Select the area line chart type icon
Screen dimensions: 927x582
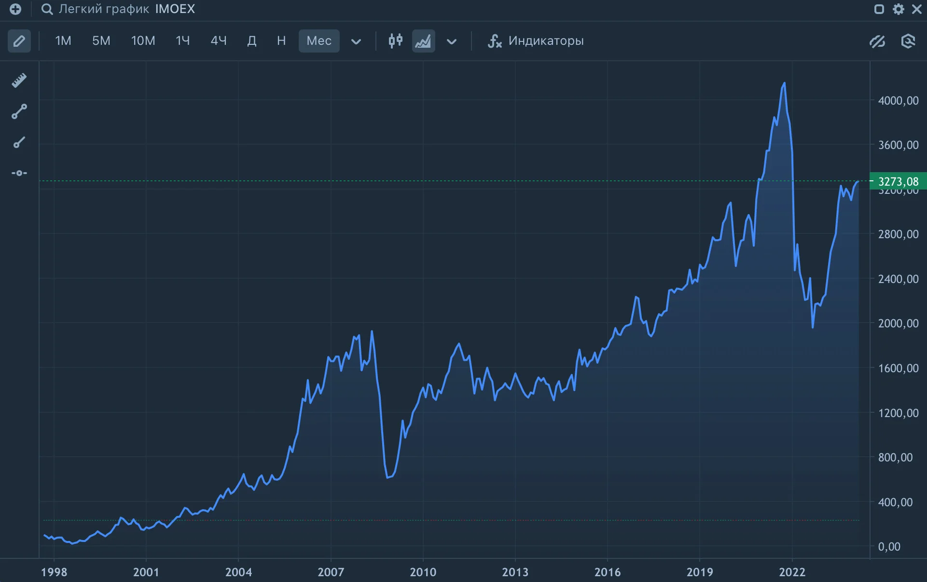[x=423, y=41]
